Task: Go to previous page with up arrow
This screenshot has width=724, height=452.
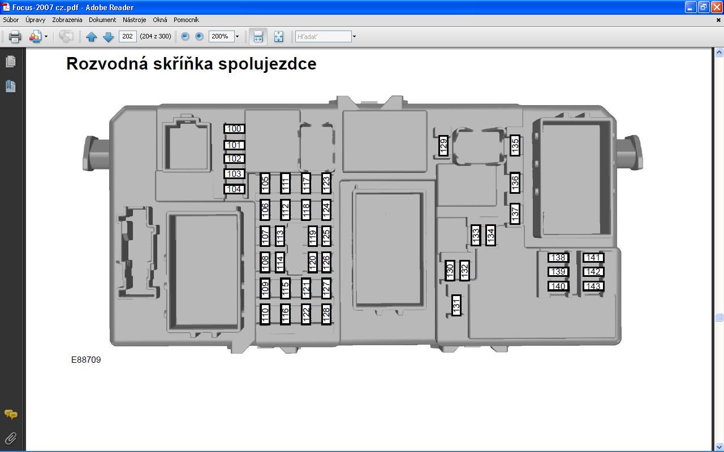Action: click(x=92, y=37)
